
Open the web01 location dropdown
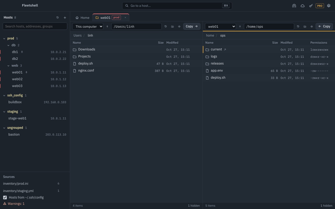[x=220, y=26]
